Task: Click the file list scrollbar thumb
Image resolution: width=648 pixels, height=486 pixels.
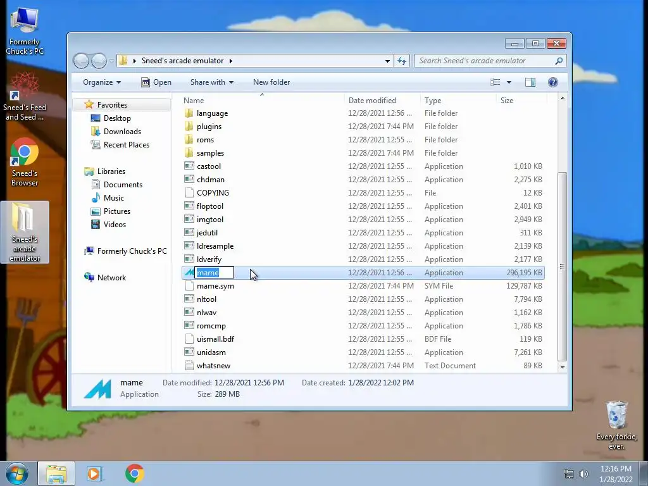Action: pyautogui.click(x=562, y=266)
